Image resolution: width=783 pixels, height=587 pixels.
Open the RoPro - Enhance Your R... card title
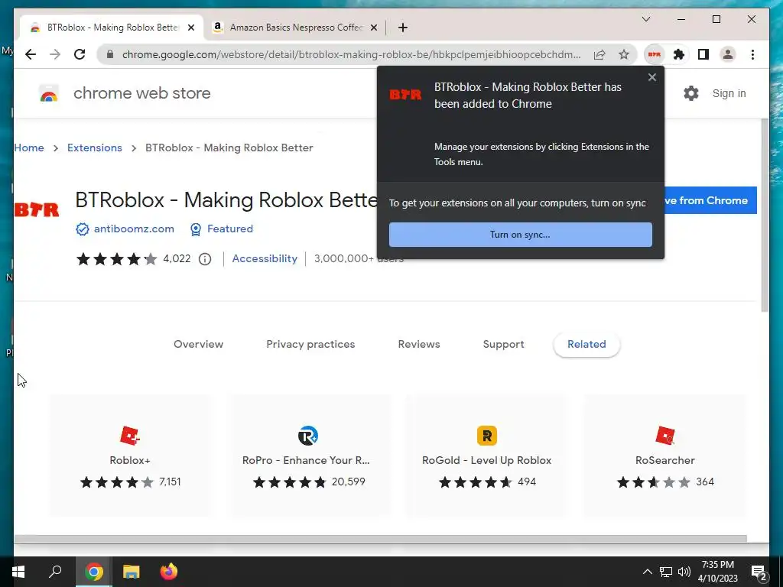[x=306, y=461]
